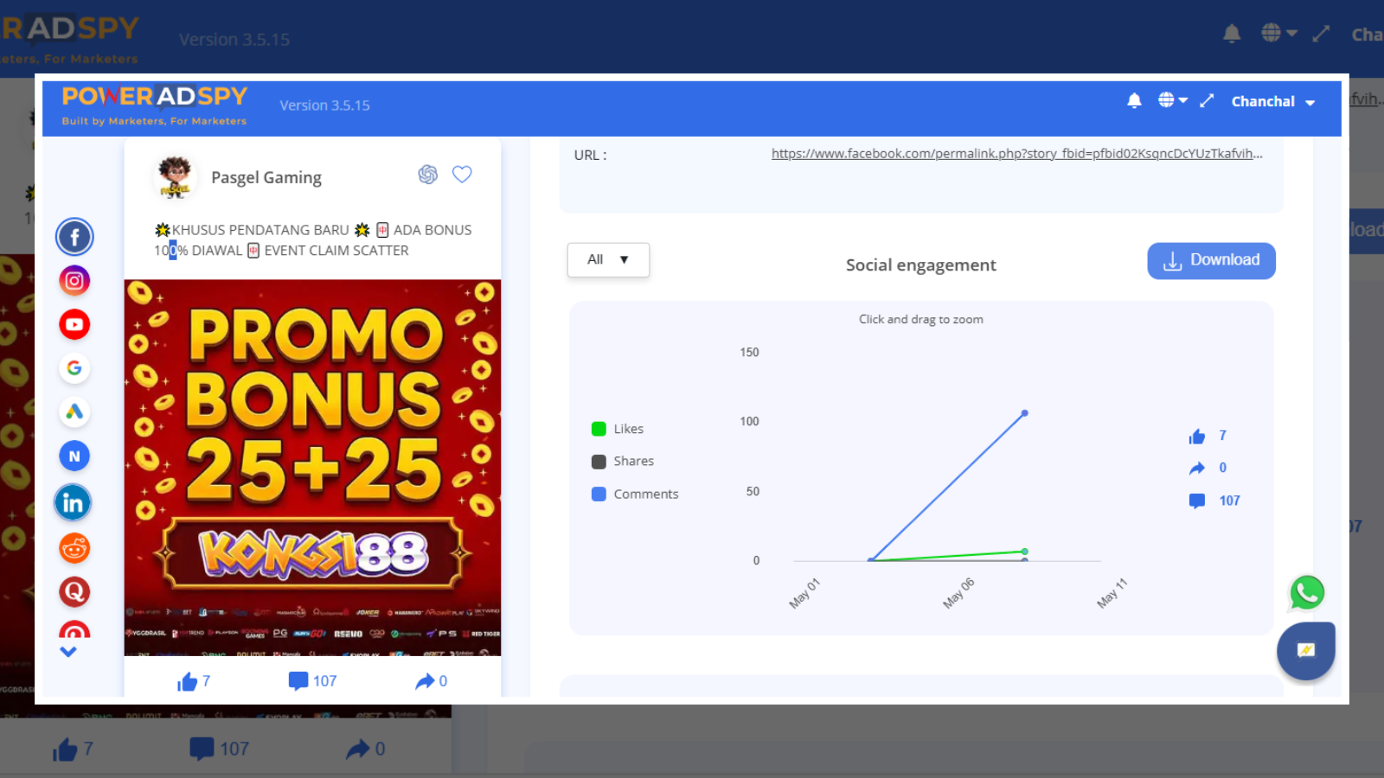Viewport: 1384px width, 778px height.
Task: Select the Reddit ads icon
Action: 74,548
